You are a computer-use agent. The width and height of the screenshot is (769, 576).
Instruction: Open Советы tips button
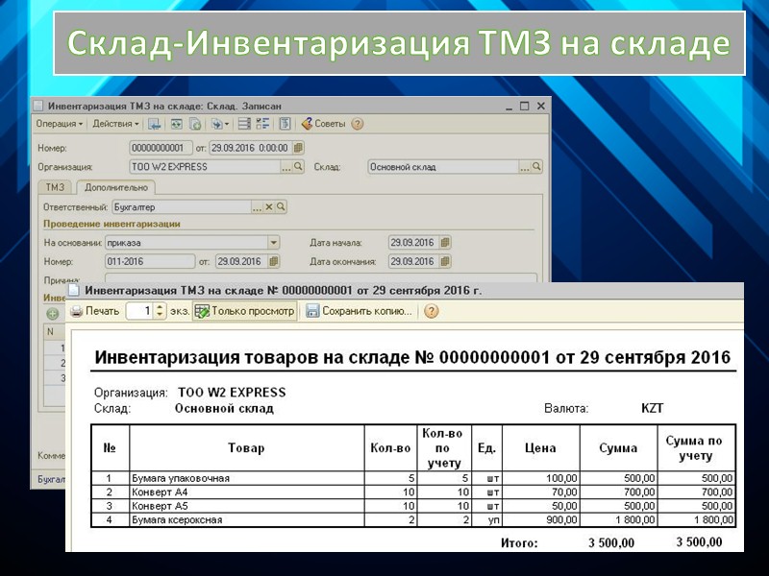[x=324, y=124]
